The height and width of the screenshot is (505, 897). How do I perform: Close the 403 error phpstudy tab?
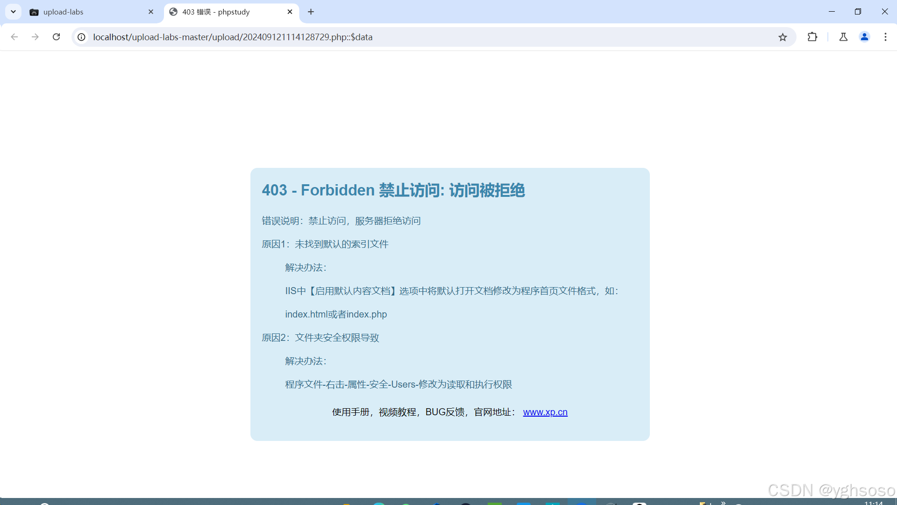pyautogui.click(x=290, y=12)
